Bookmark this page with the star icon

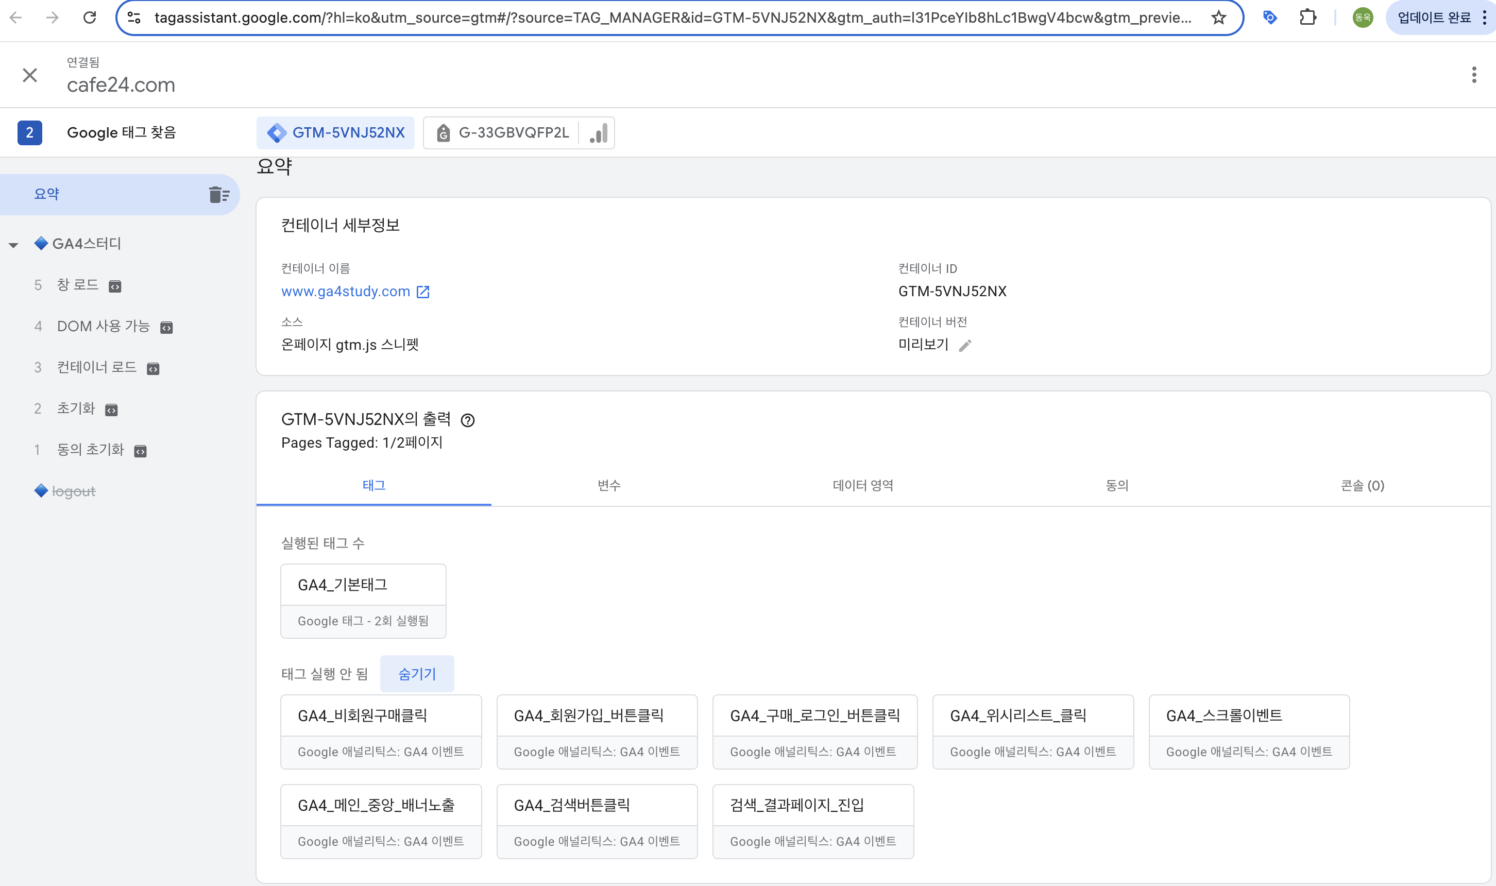pos(1218,18)
